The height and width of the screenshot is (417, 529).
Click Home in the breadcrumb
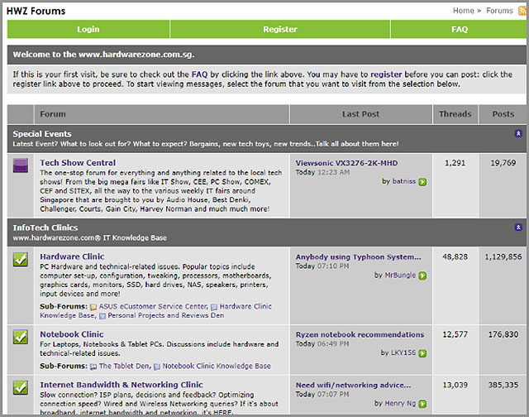coord(463,11)
